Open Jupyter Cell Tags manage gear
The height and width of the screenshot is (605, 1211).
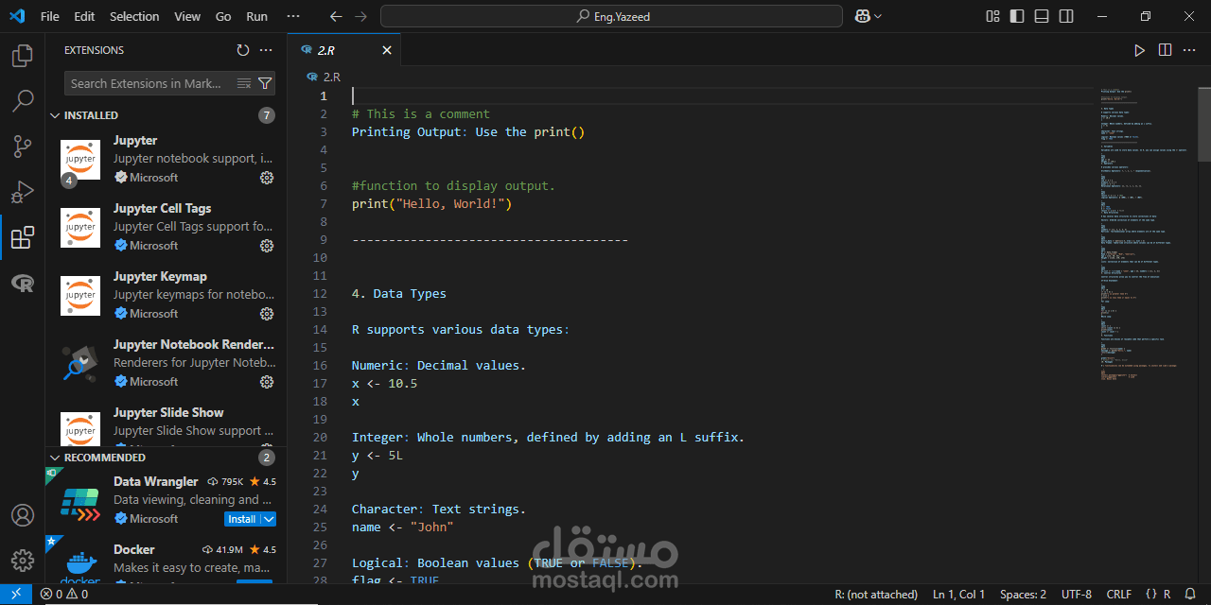pyautogui.click(x=267, y=246)
